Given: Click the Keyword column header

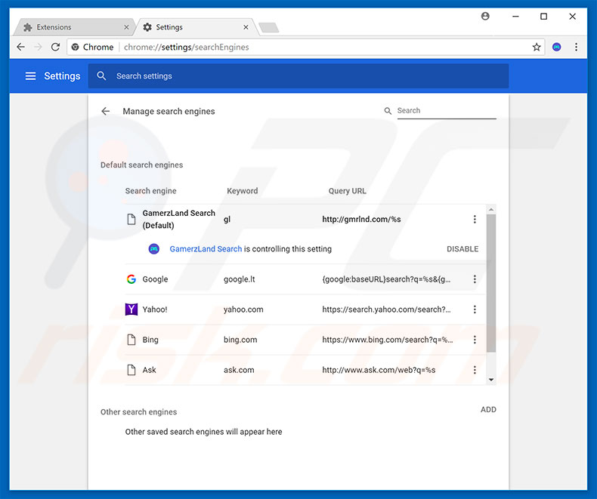Looking at the screenshot, I should pos(242,190).
